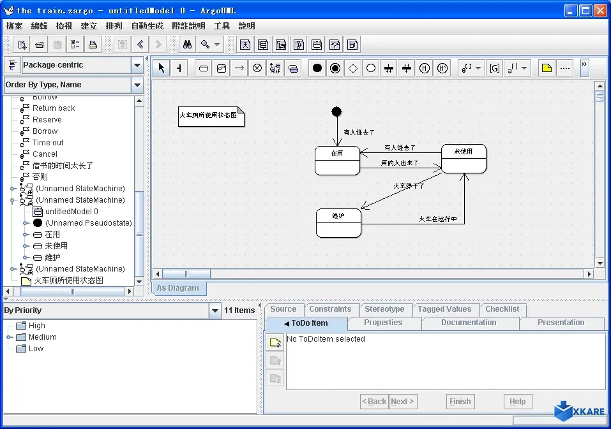Select the Fork tool
The image size is (611, 429).
[x=389, y=68]
